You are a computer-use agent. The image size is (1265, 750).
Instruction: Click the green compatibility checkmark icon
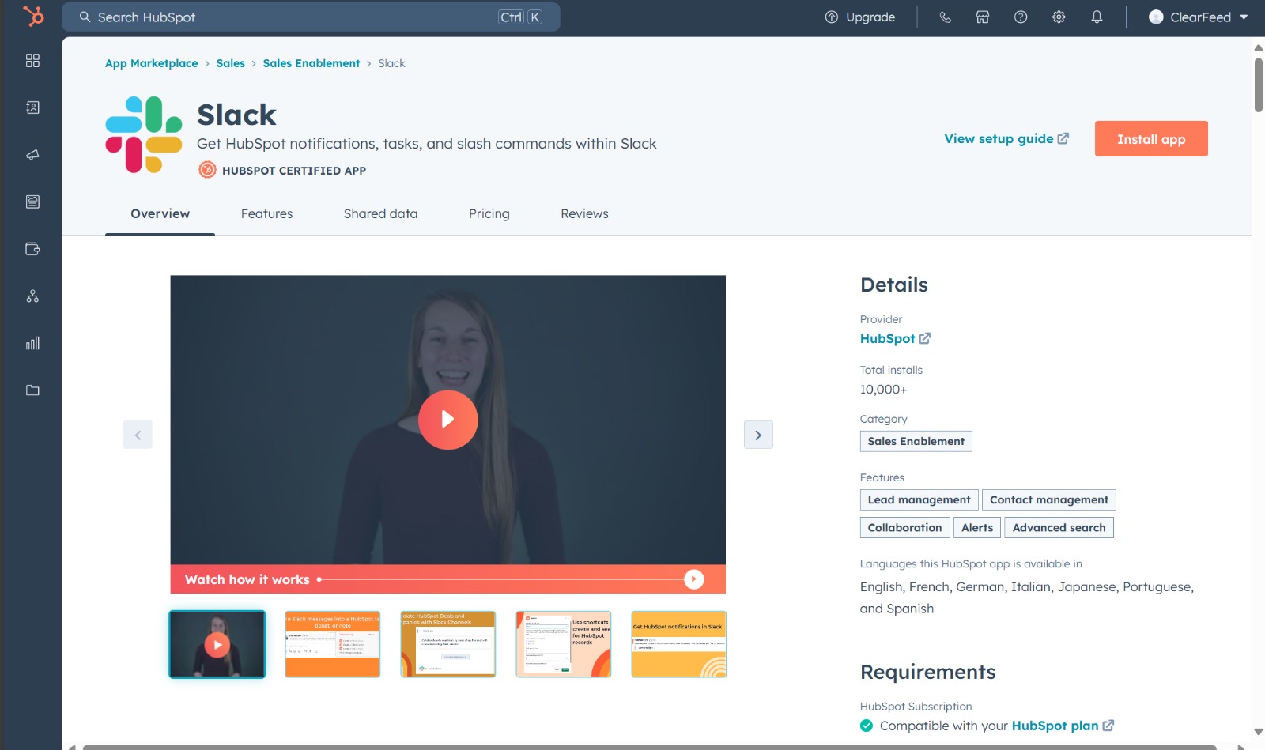[x=867, y=726]
